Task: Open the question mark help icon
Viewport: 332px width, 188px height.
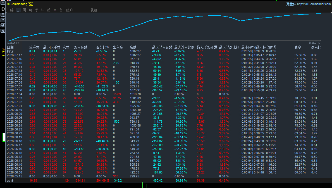Action: click(x=3, y=20)
